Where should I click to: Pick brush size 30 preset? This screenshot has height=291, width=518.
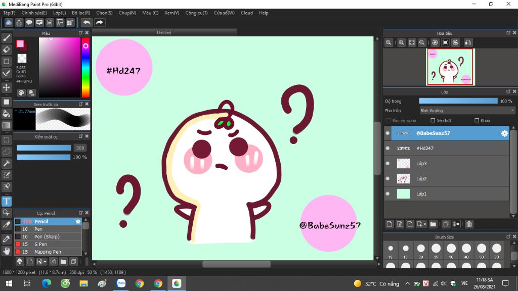(x=451, y=251)
